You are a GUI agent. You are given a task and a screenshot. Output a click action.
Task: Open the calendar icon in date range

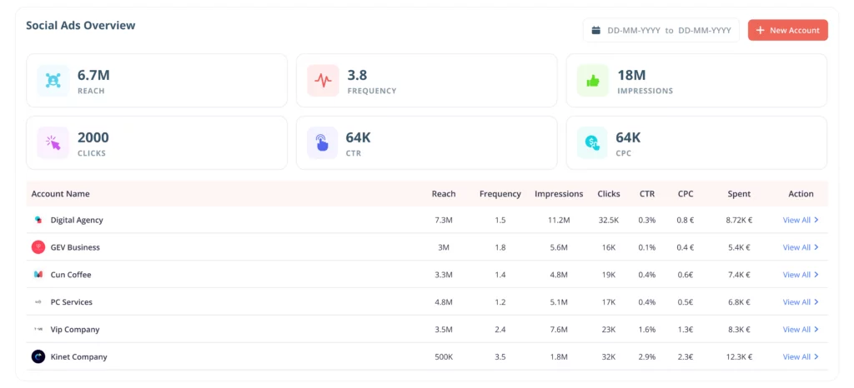click(595, 31)
